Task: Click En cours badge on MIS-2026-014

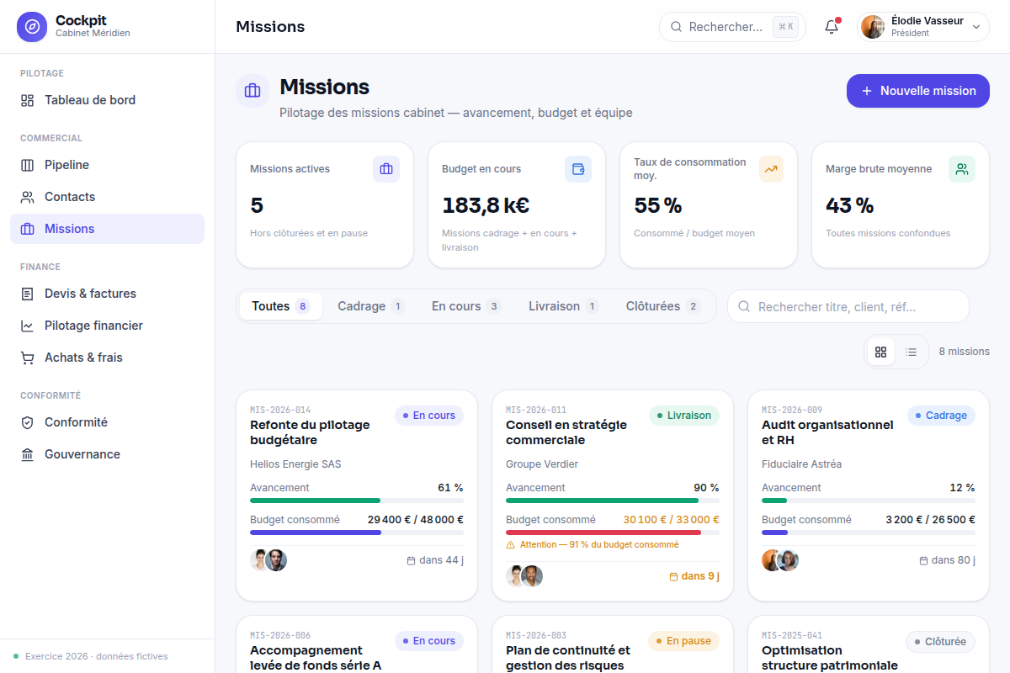Action: (429, 416)
